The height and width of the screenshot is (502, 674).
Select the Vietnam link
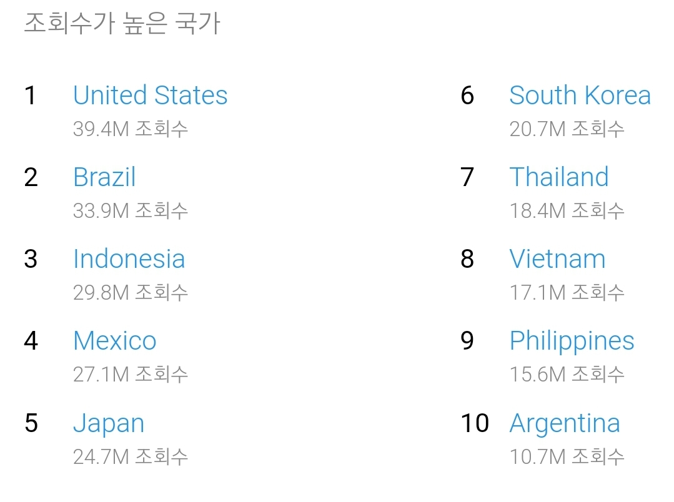coord(557,259)
